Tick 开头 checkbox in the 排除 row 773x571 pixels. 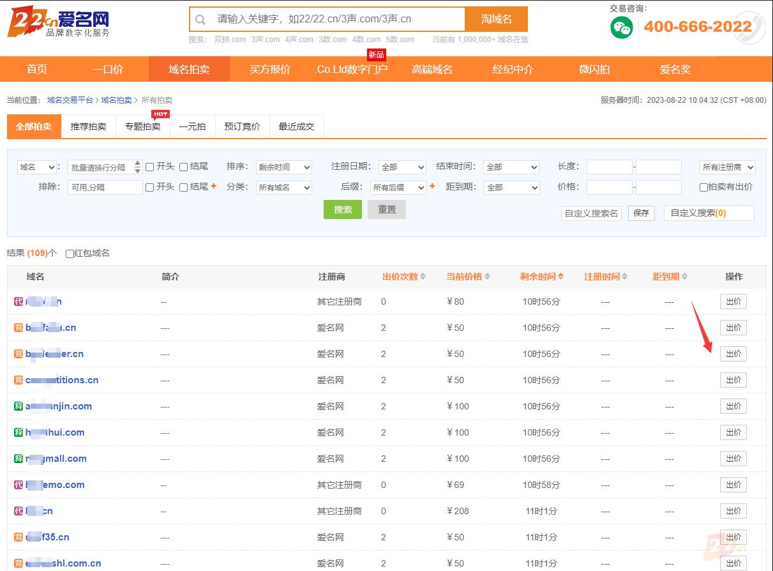tap(150, 187)
